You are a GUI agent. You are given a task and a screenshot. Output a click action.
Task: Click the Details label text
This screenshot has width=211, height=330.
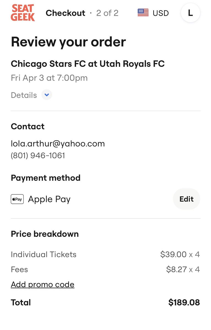24,95
